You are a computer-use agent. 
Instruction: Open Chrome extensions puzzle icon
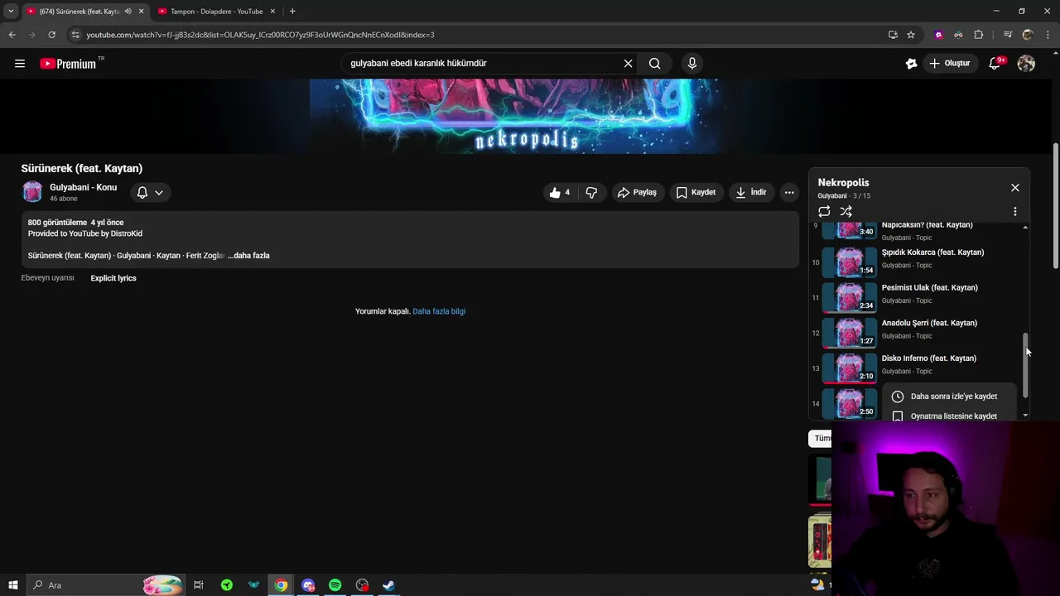pyautogui.click(x=978, y=35)
